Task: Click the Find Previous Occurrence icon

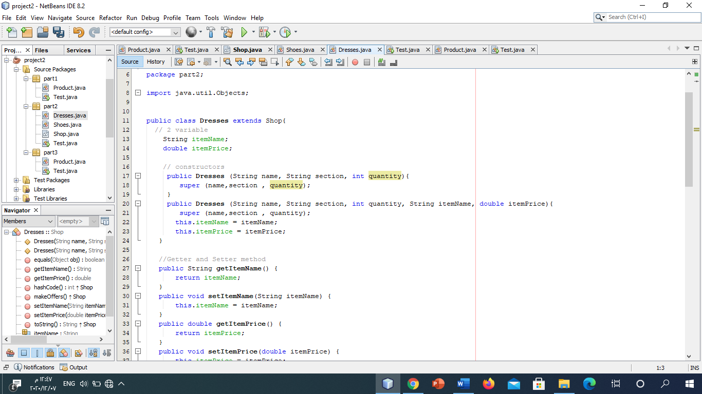Action: pos(239,62)
